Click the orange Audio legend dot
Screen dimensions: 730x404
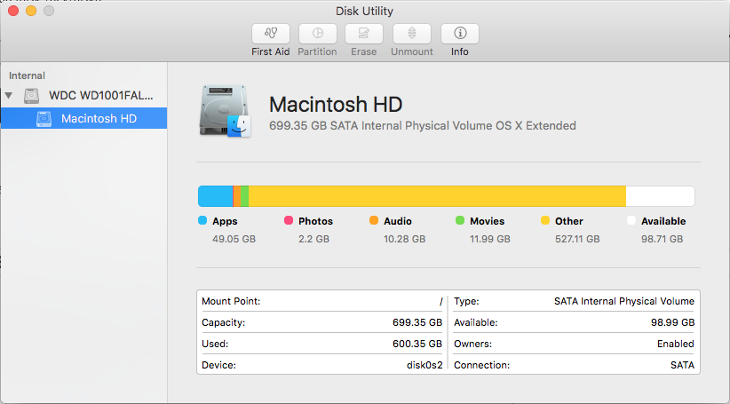[x=374, y=221]
